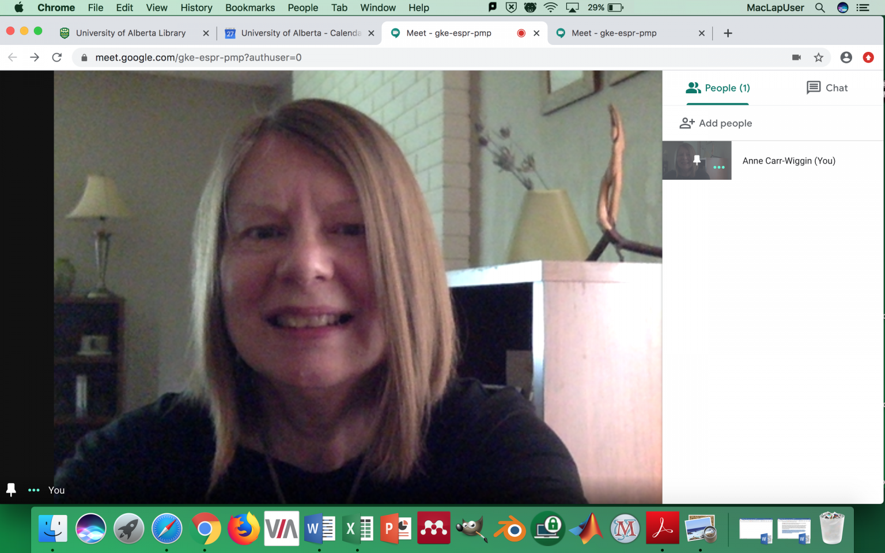Bookmark the page with the star icon
Image resolution: width=885 pixels, height=553 pixels.
[x=818, y=57]
